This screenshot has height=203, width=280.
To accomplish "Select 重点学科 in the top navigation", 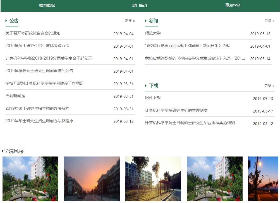I will [x=233, y=5].
